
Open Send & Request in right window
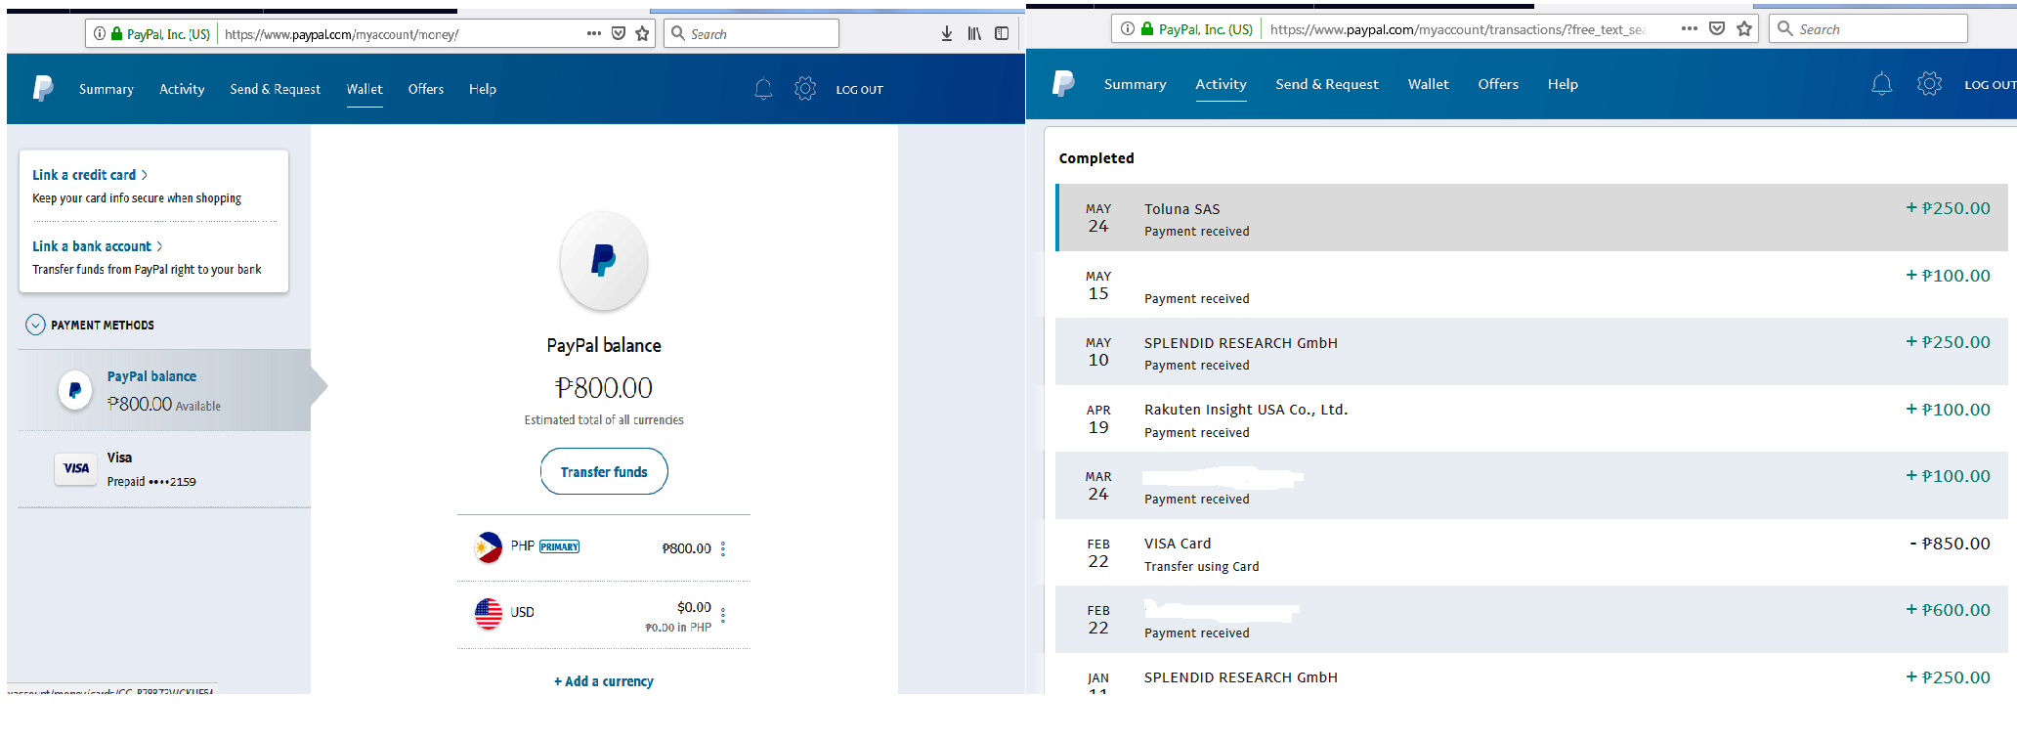coord(1327,84)
